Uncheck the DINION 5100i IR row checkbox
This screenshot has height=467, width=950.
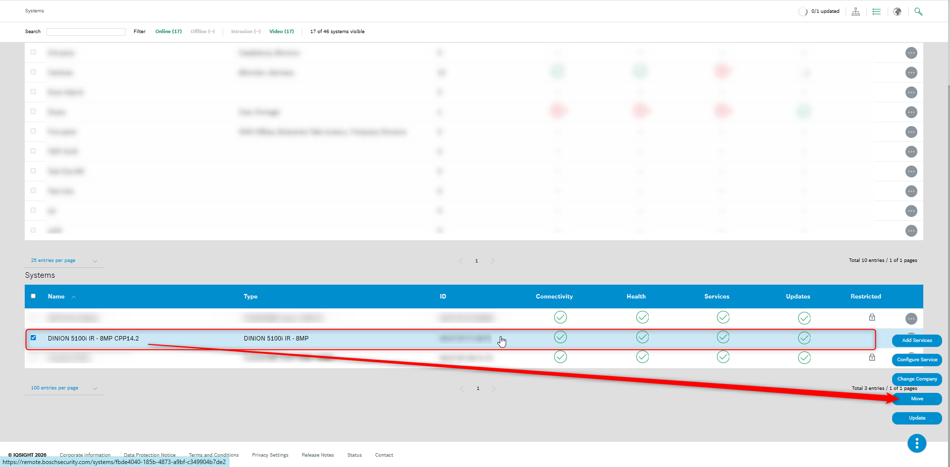tap(33, 338)
